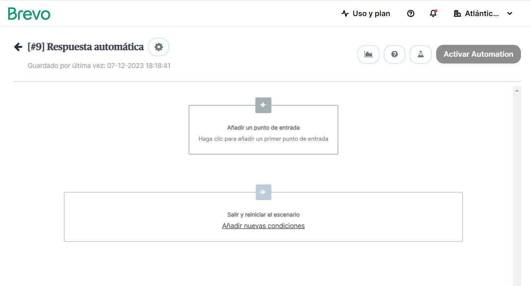The height and width of the screenshot is (286, 531).
Task: Expand the Atlántic... account dropdown
Action: [483, 13]
